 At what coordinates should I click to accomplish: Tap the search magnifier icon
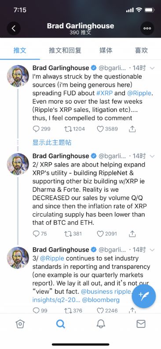point(60,324)
